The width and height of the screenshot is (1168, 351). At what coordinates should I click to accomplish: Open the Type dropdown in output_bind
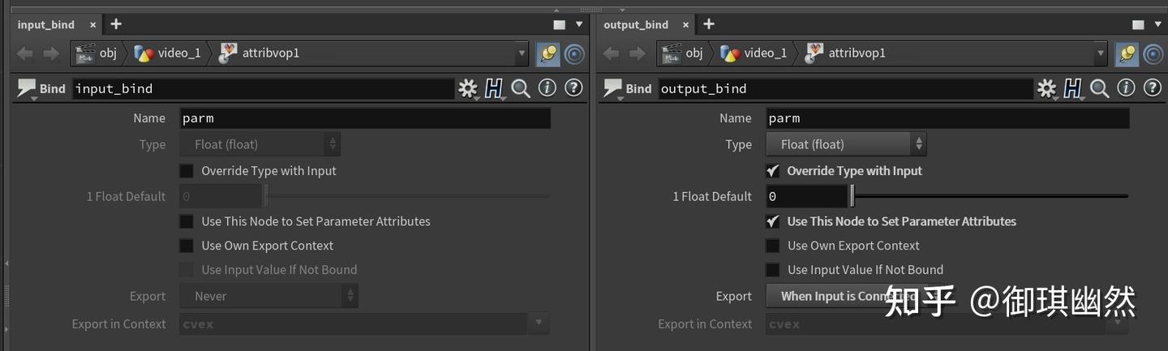click(x=845, y=144)
